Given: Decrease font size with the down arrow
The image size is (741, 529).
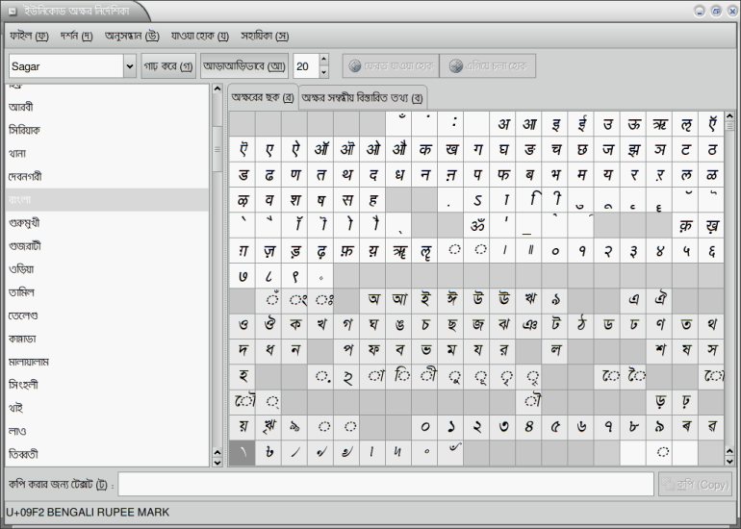Looking at the screenshot, I should 322,72.
